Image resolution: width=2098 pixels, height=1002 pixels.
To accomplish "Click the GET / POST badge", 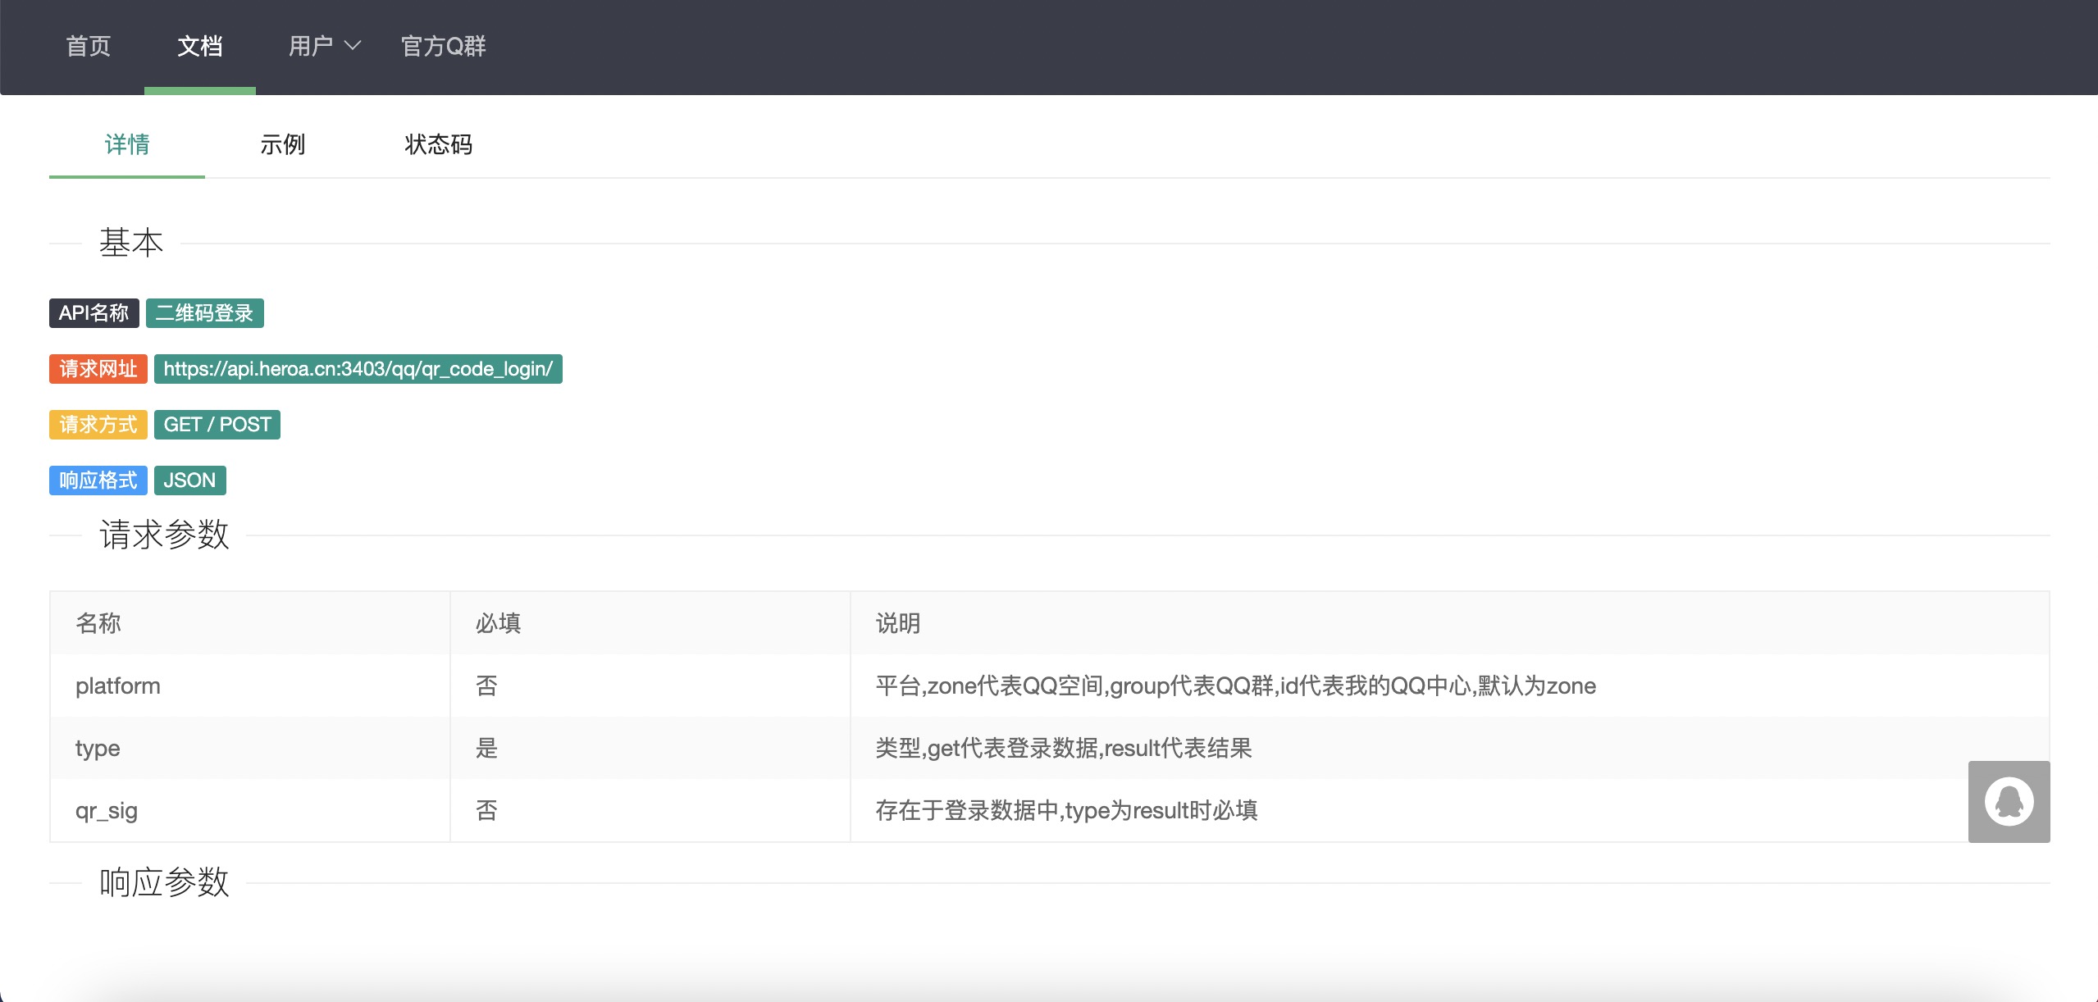I will 217,425.
